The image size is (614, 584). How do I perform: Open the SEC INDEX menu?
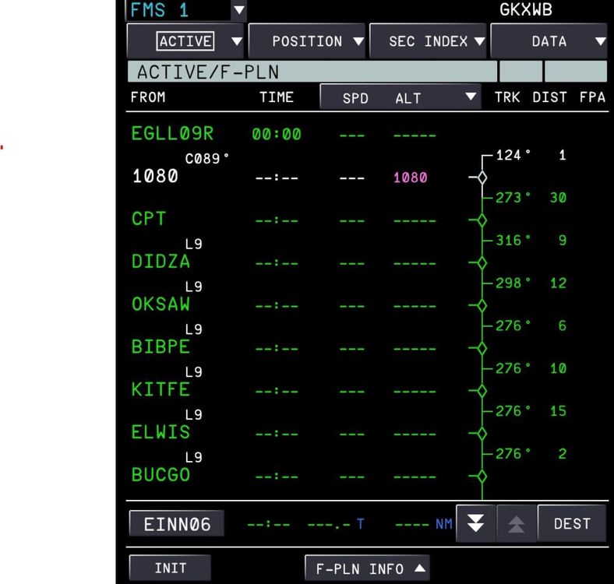pyautogui.click(x=429, y=41)
